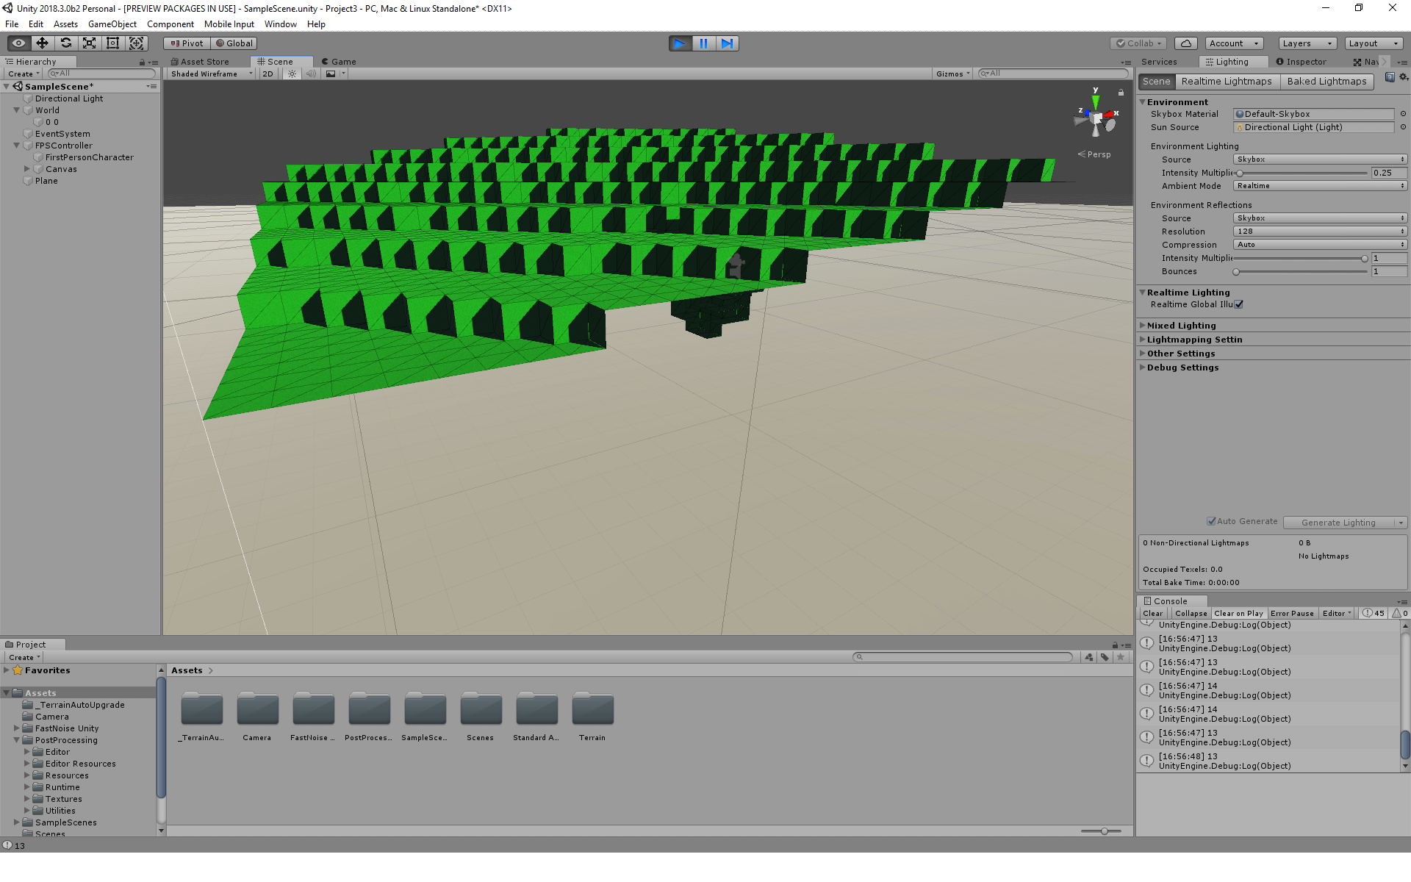Select the Rotate tool
The image size is (1411, 882).
65,43
